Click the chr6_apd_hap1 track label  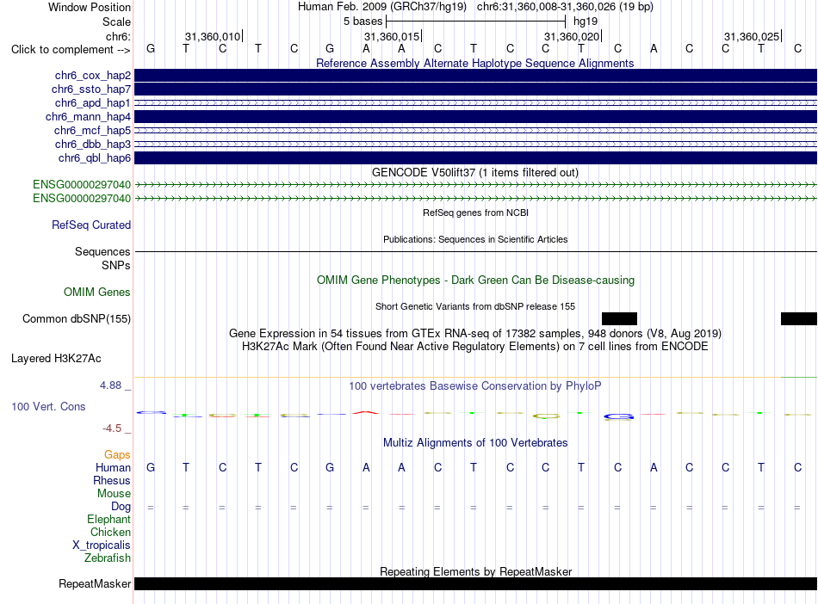click(93, 102)
